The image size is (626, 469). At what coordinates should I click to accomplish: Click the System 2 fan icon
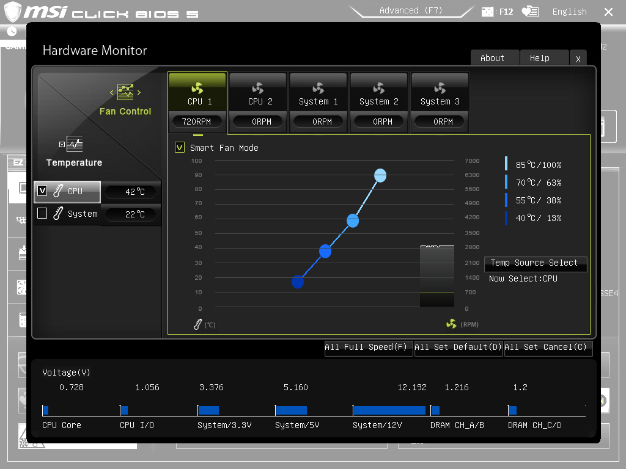(379, 88)
